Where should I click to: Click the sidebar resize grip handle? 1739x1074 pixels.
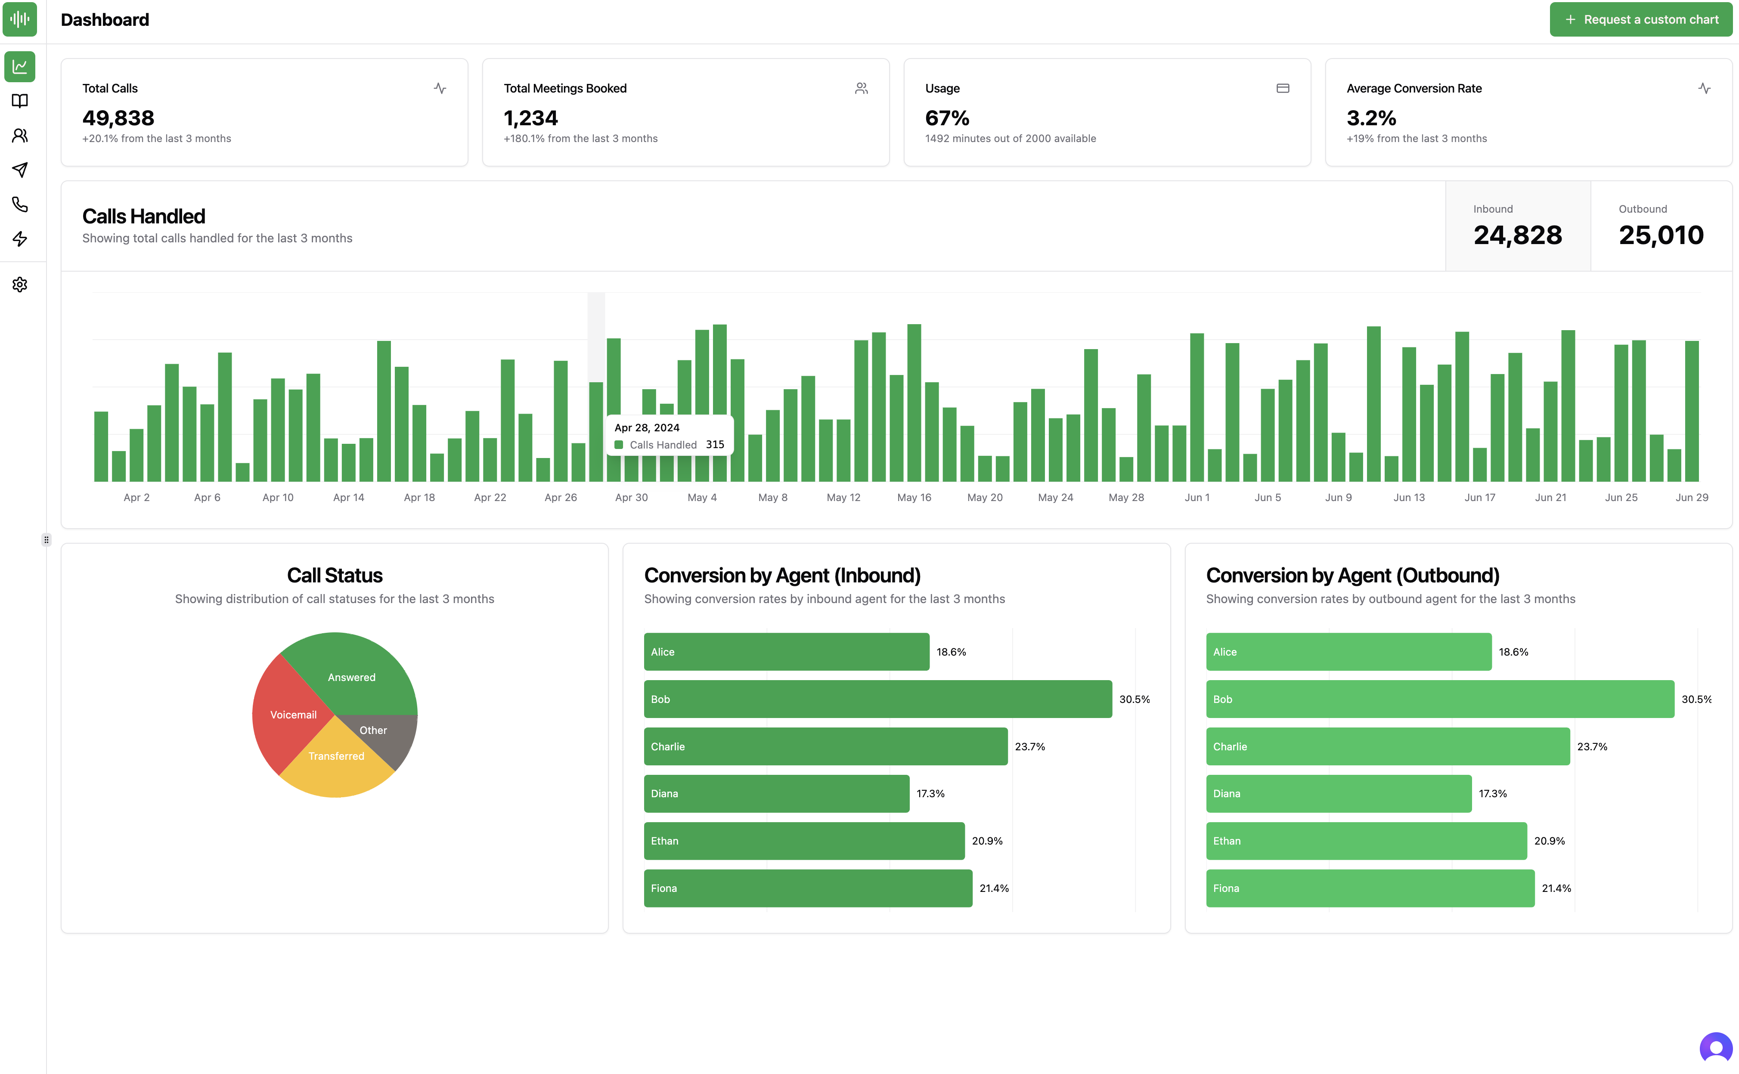46,540
